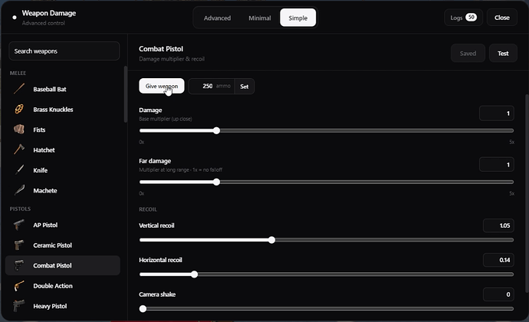Open the Logs panel
The image size is (529, 322).
[x=463, y=18]
